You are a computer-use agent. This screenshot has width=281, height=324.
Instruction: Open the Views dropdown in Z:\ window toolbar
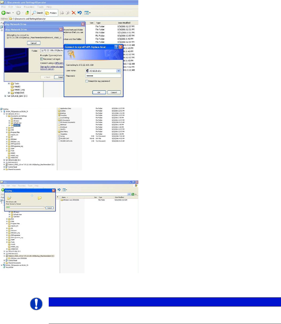[x=65, y=190]
